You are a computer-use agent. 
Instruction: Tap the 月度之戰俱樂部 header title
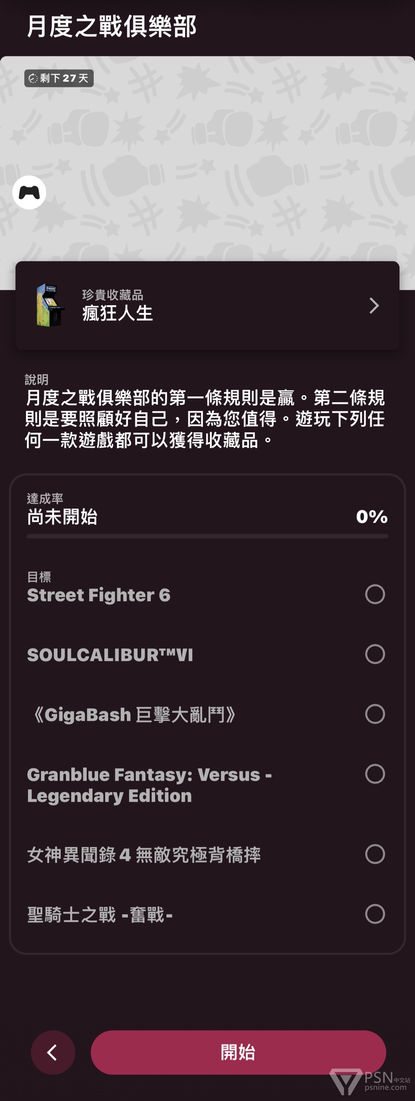[111, 27]
